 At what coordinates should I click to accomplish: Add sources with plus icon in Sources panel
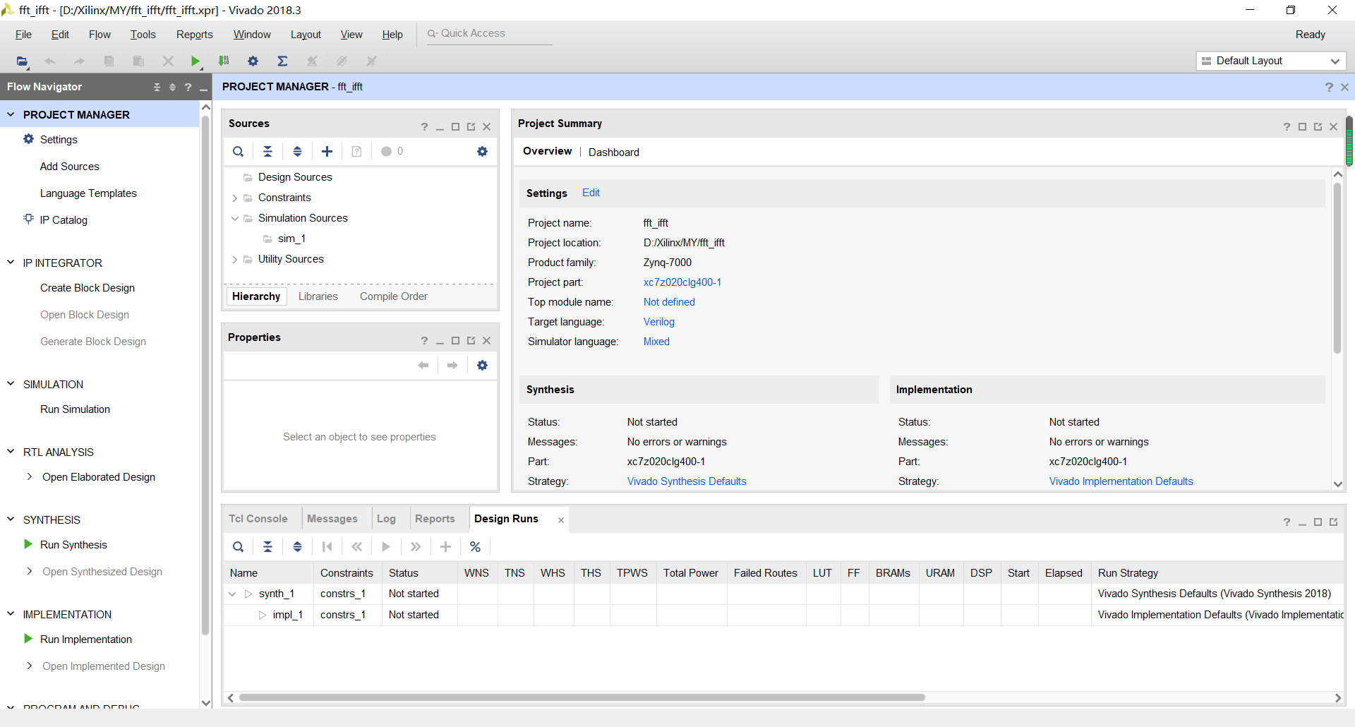point(327,151)
